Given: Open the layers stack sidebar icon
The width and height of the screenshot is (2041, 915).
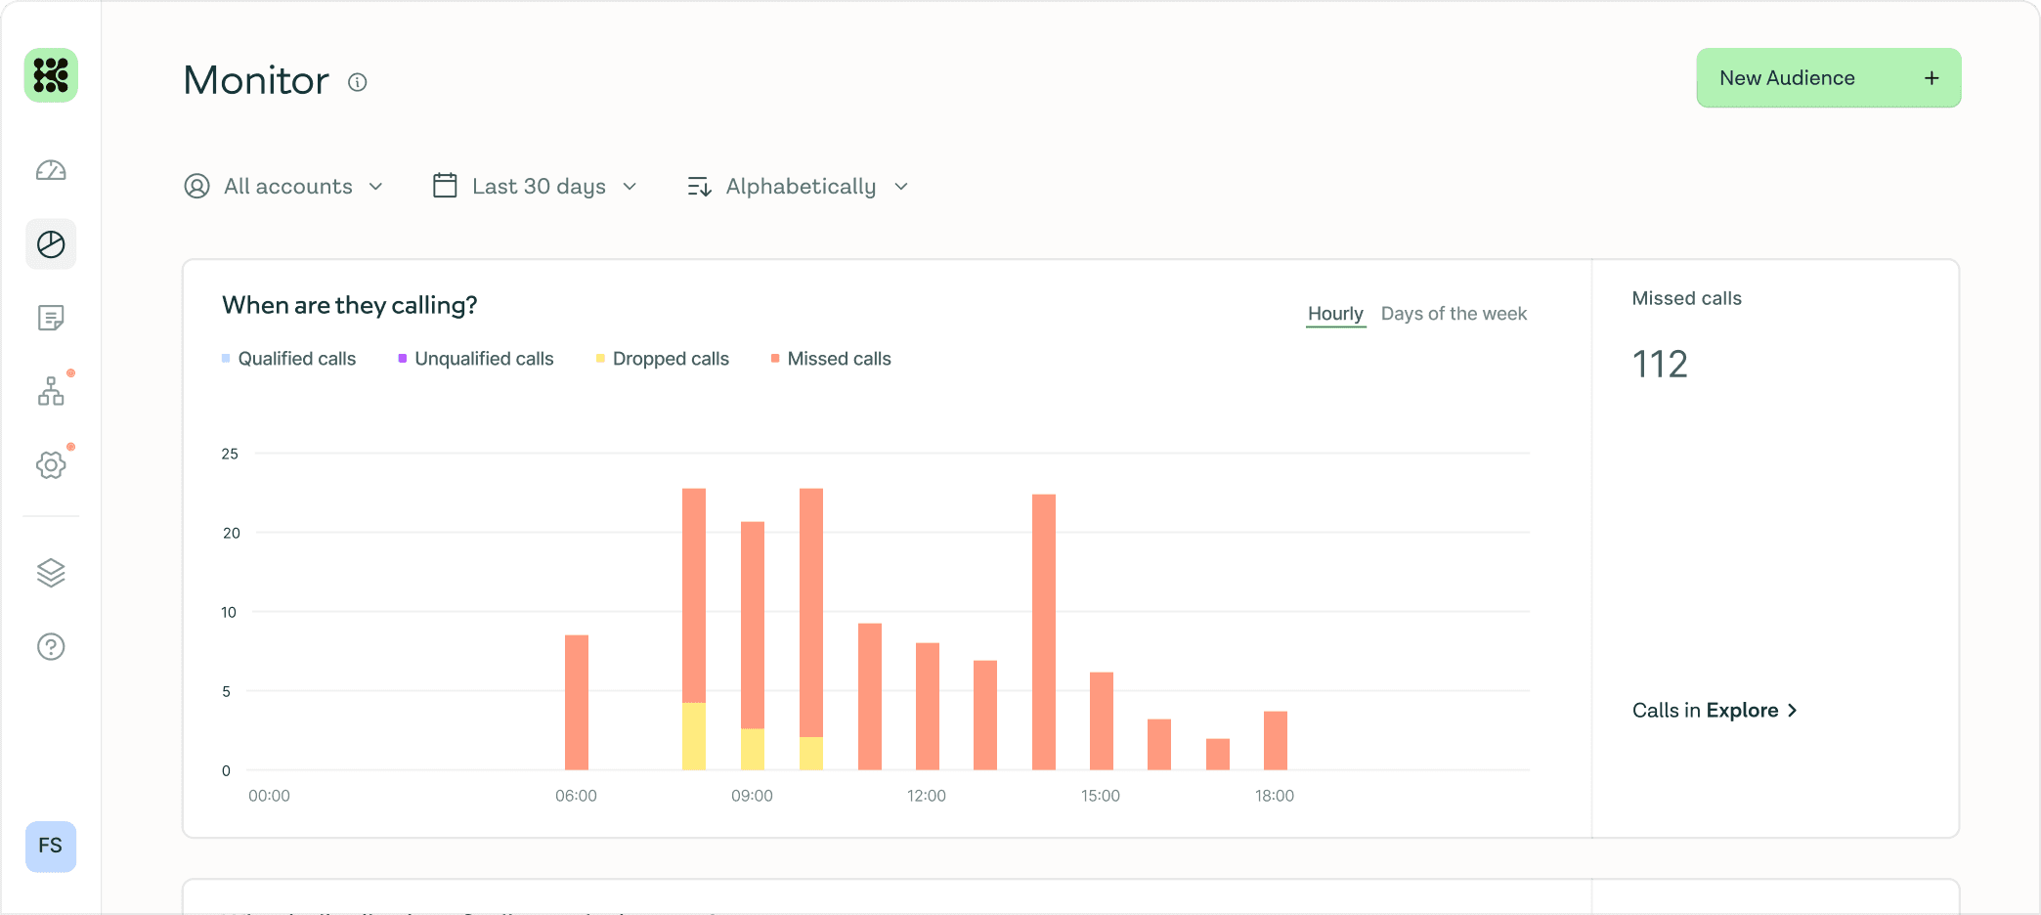Looking at the screenshot, I should pos(51,573).
